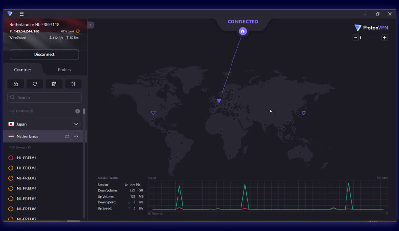The height and width of the screenshot is (231, 399).
Task: Select the Australia map marker
Action: click(x=300, y=153)
